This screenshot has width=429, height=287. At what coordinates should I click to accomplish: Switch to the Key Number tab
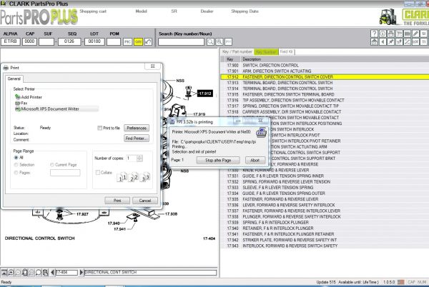click(266, 51)
